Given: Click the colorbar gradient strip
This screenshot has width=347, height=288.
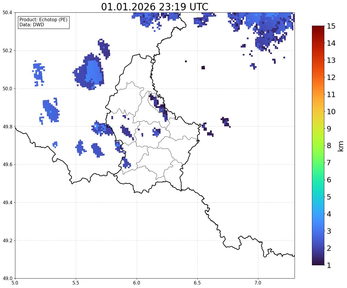Looking at the screenshot, I should [318, 145].
